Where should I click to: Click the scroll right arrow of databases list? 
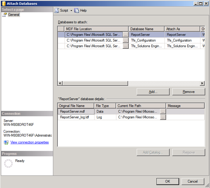pyautogui.click(x=202, y=83)
